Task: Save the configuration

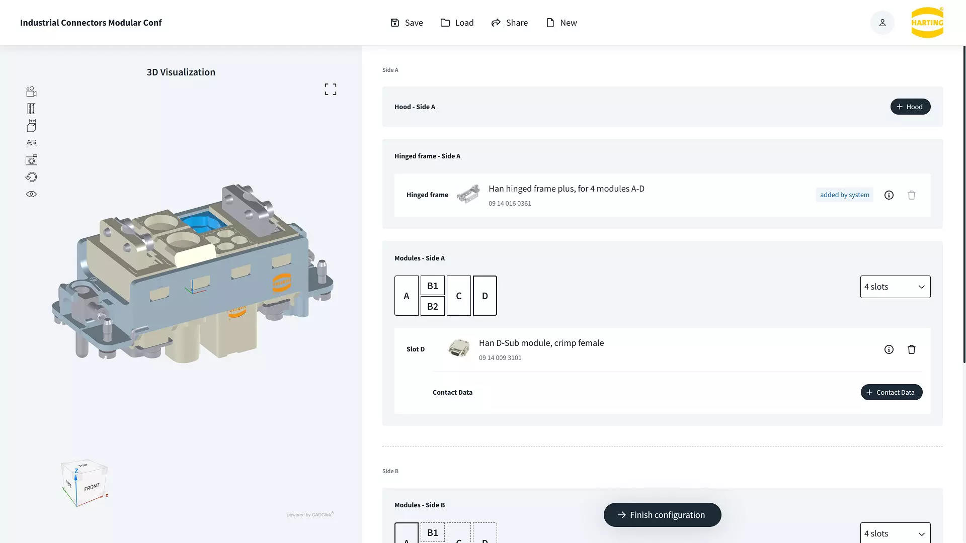Action: (x=407, y=23)
